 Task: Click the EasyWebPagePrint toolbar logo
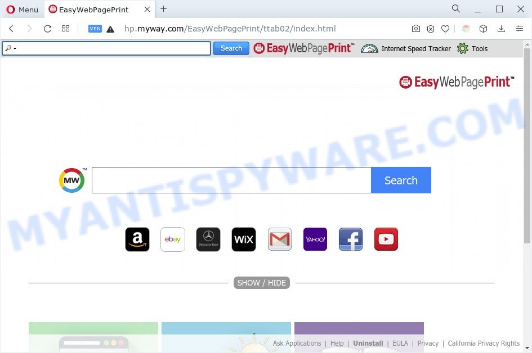303,48
